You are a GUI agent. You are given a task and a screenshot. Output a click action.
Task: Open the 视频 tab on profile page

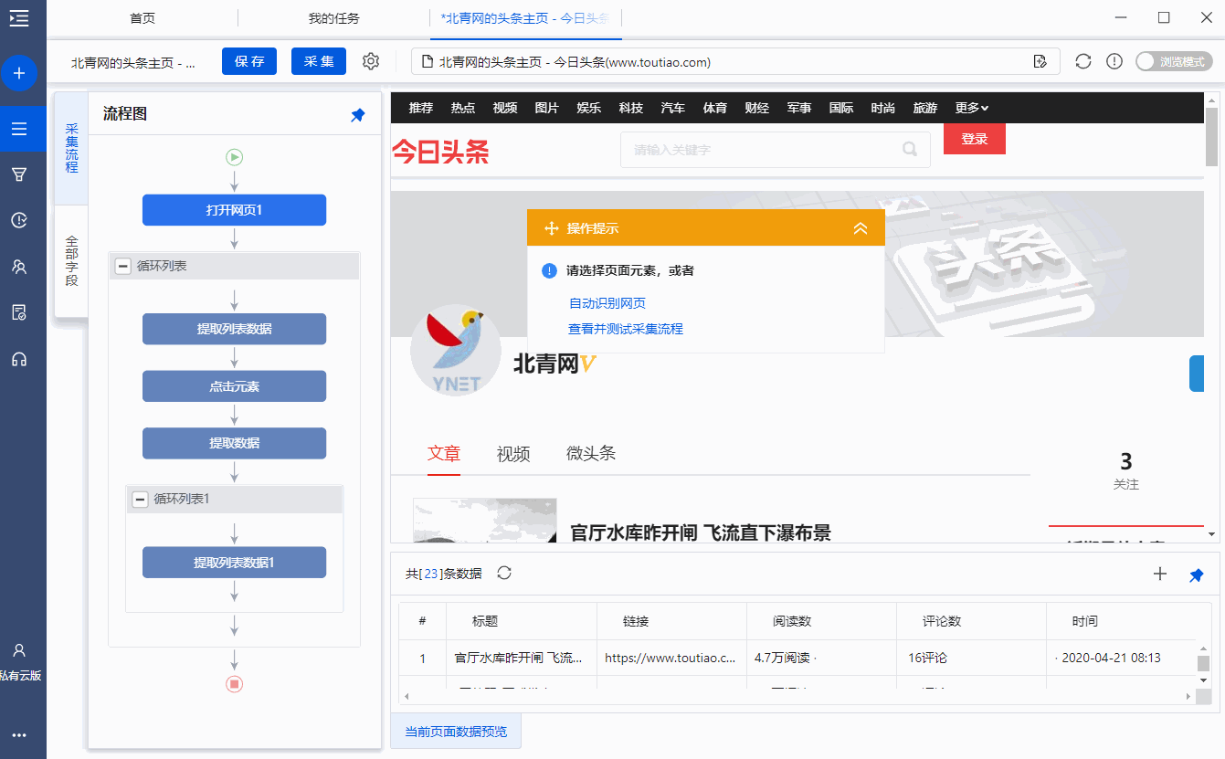[x=513, y=454]
